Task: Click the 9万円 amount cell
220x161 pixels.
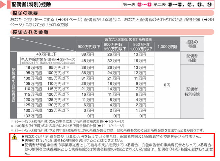Action: (x=141, y=84)
